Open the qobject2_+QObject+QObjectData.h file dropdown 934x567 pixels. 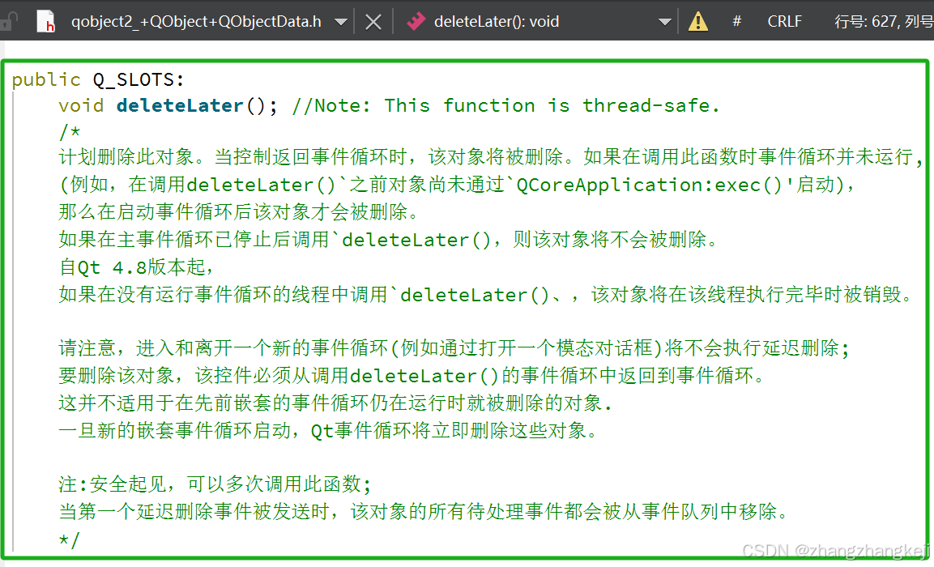point(196,22)
